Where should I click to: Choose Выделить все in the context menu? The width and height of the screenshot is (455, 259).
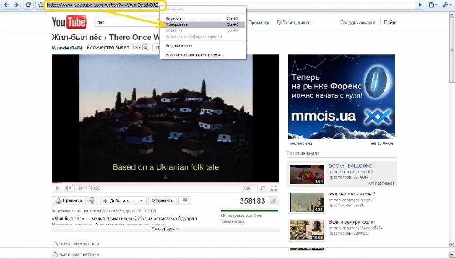[x=202, y=46]
